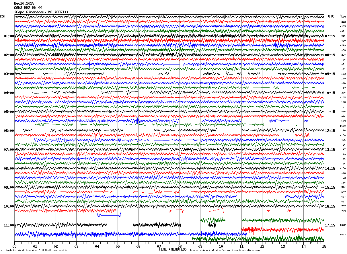Select minute 05 on the bottom axis
347x254 pixels.
pyautogui.click(x=118, y=246)
